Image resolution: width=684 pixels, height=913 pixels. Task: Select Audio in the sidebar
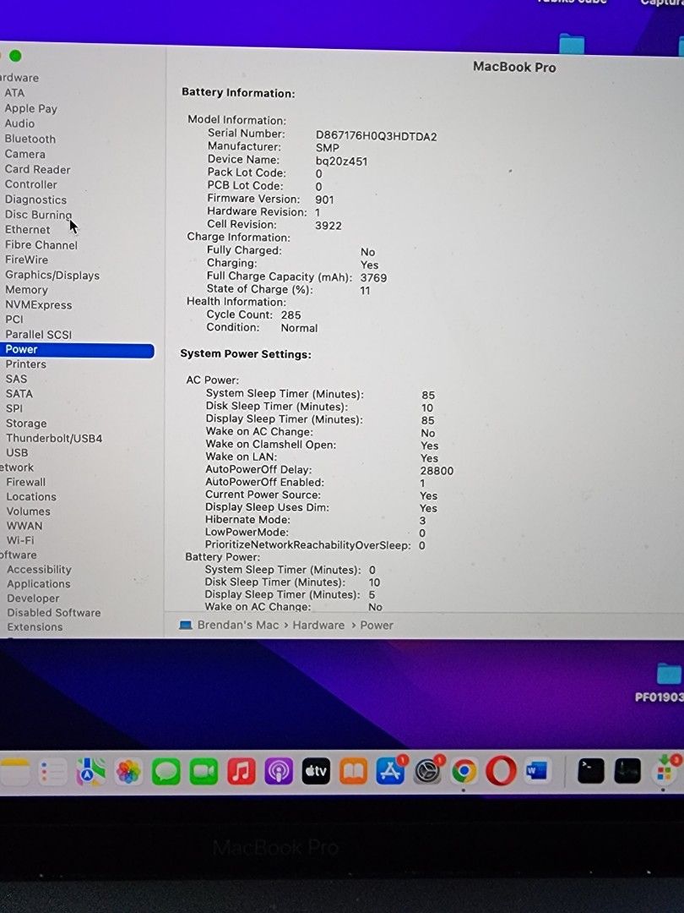(19, 123)
